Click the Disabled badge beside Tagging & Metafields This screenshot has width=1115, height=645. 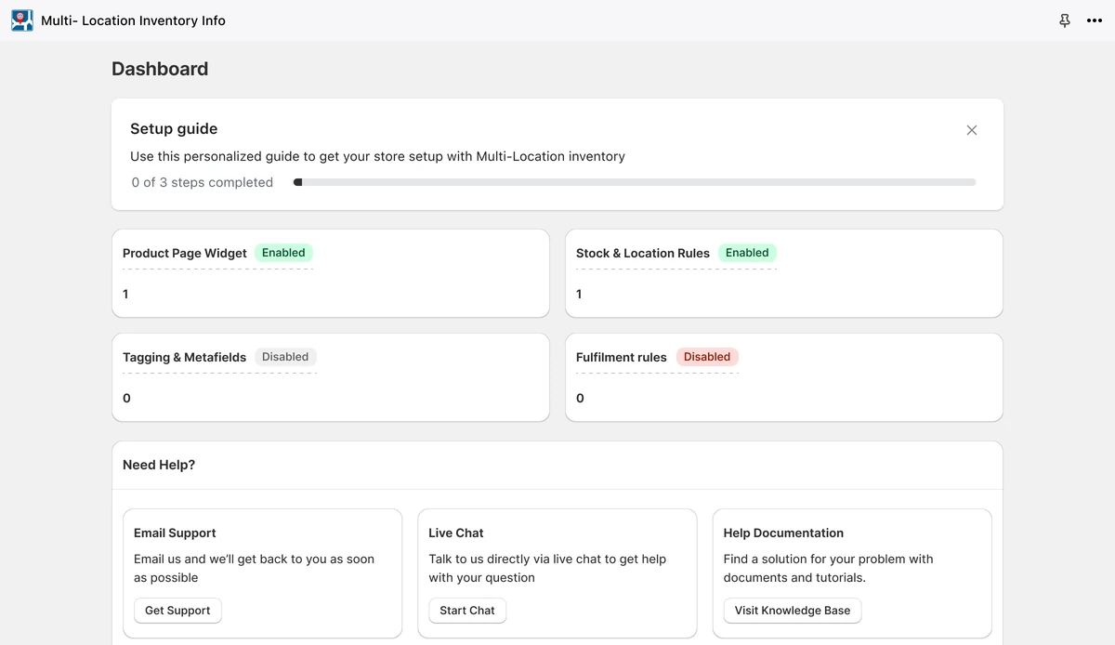285,357
